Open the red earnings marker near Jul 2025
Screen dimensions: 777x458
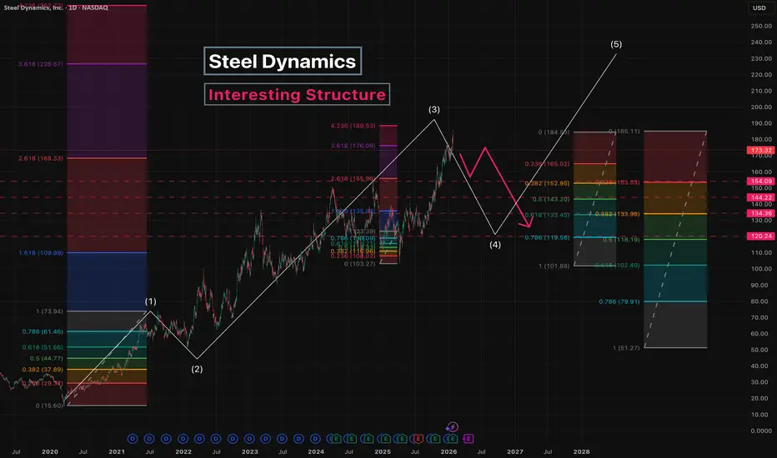418,439
